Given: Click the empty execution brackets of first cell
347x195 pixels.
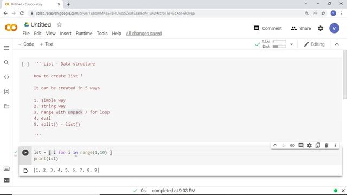Looking at the screenshot, I should 25,64.
